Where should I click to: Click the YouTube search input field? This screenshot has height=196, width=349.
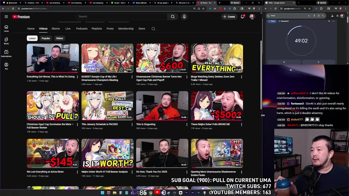tap(122, 17)
